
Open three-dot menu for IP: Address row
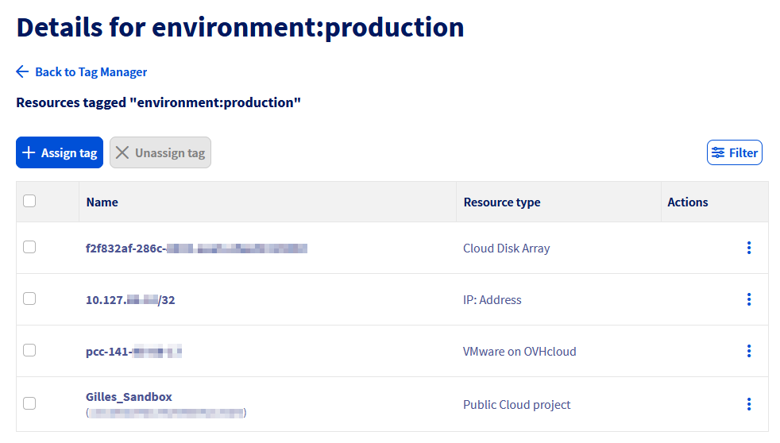[748, 299]
